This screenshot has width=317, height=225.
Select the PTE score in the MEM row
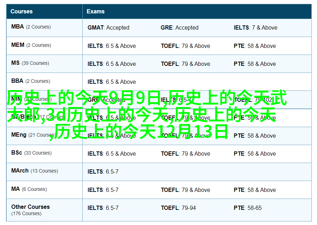pyautogui.click(x=255, y=46)
